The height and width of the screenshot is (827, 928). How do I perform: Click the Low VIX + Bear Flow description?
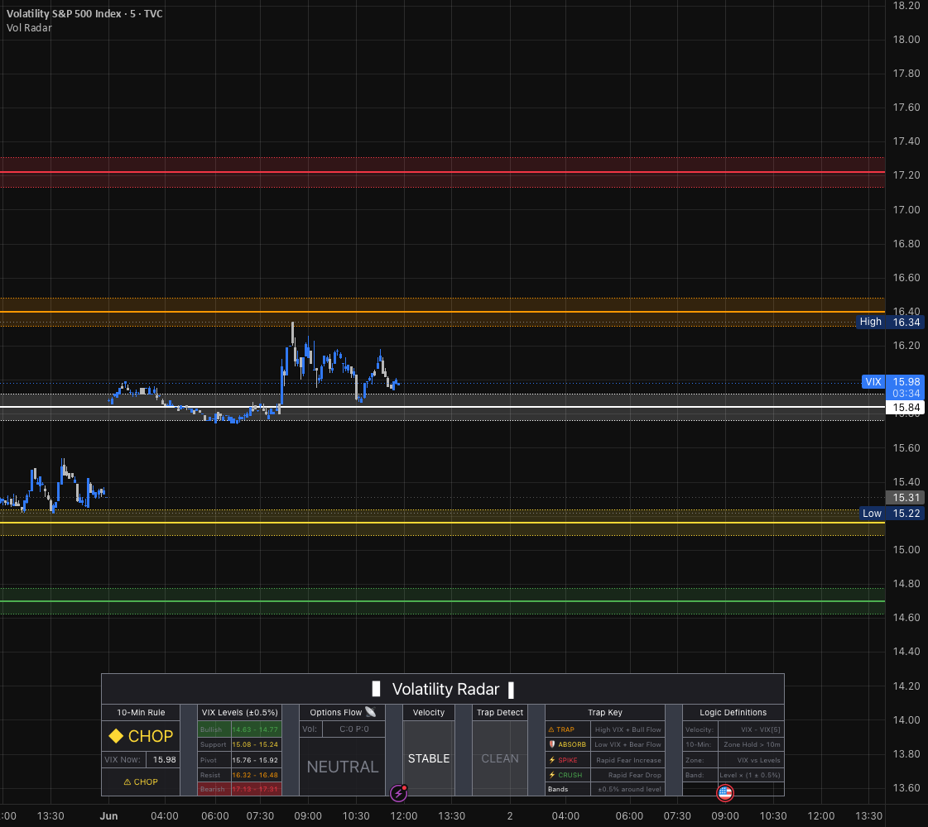point(628,744)
